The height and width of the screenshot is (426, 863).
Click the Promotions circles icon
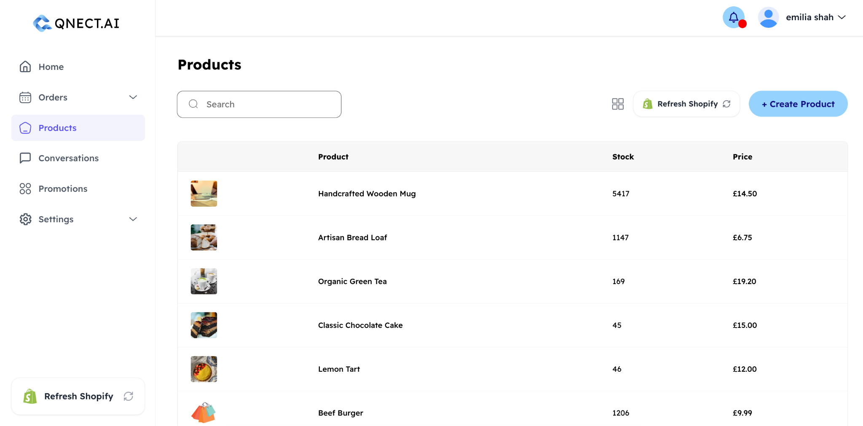[x=25, y=189]
